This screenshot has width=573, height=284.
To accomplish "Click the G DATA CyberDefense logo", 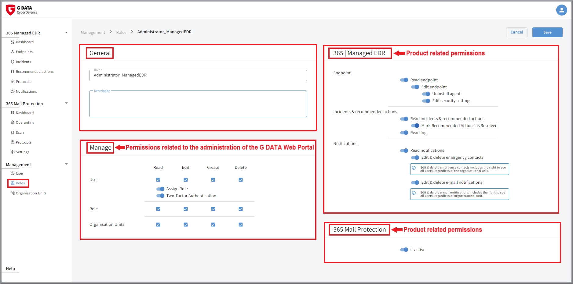I will tap(21, 10).
